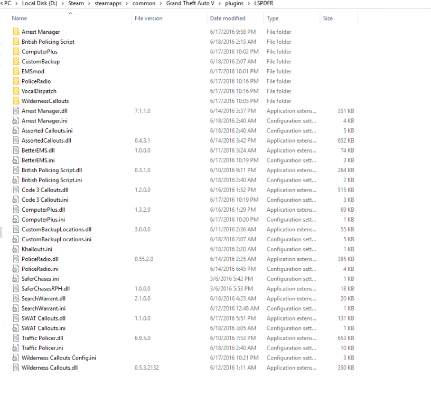Navigate to Grand Theft Auto V breadcrumb
The width and height of the screenshot is (431, 396).
[x=190, y=4]
